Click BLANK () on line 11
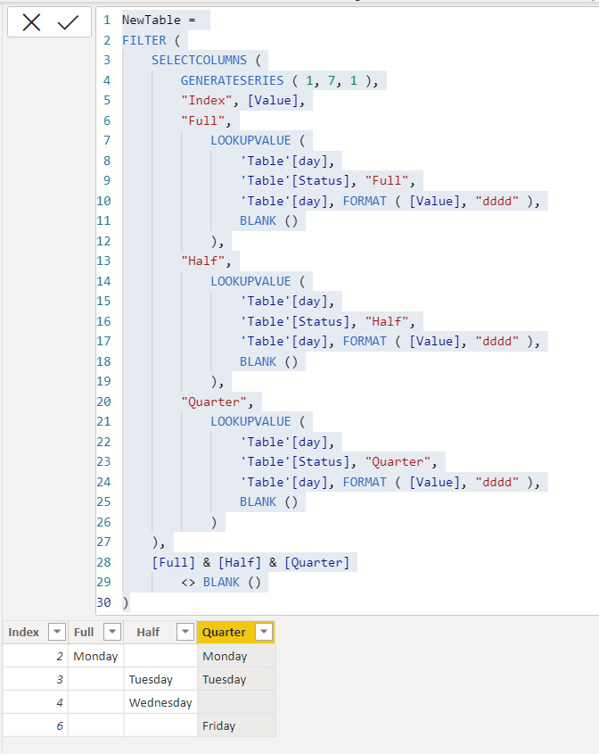 point(269,220)
